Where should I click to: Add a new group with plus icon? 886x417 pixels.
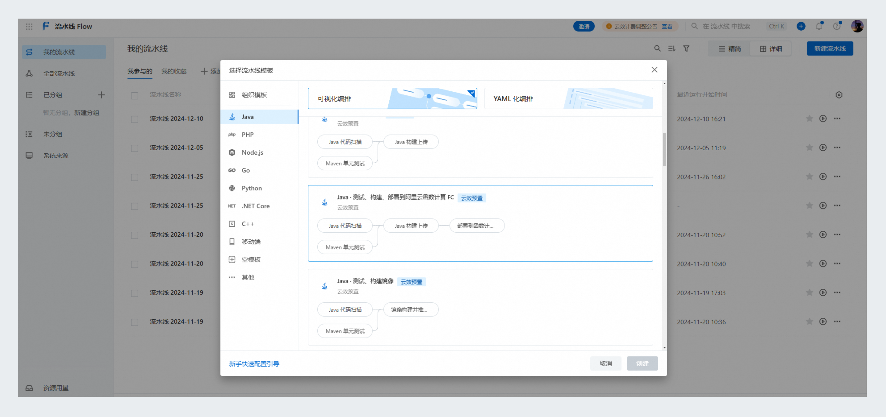(x=101, y=95)
